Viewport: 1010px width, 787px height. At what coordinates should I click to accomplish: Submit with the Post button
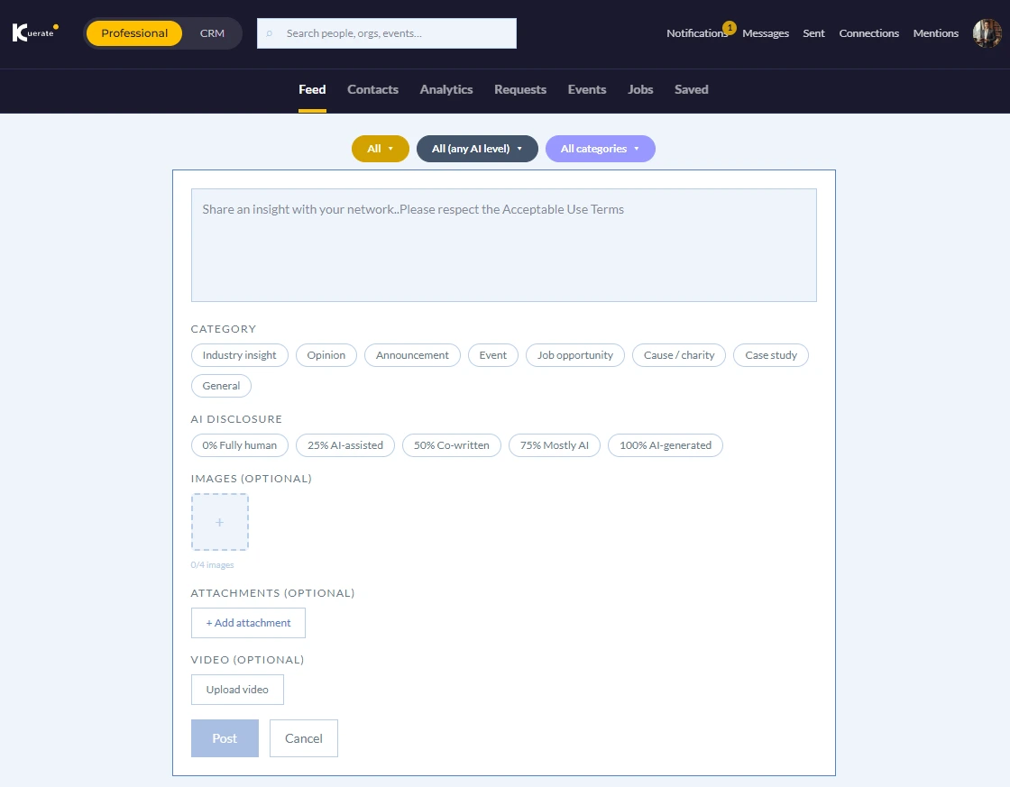tap(225, 738)
